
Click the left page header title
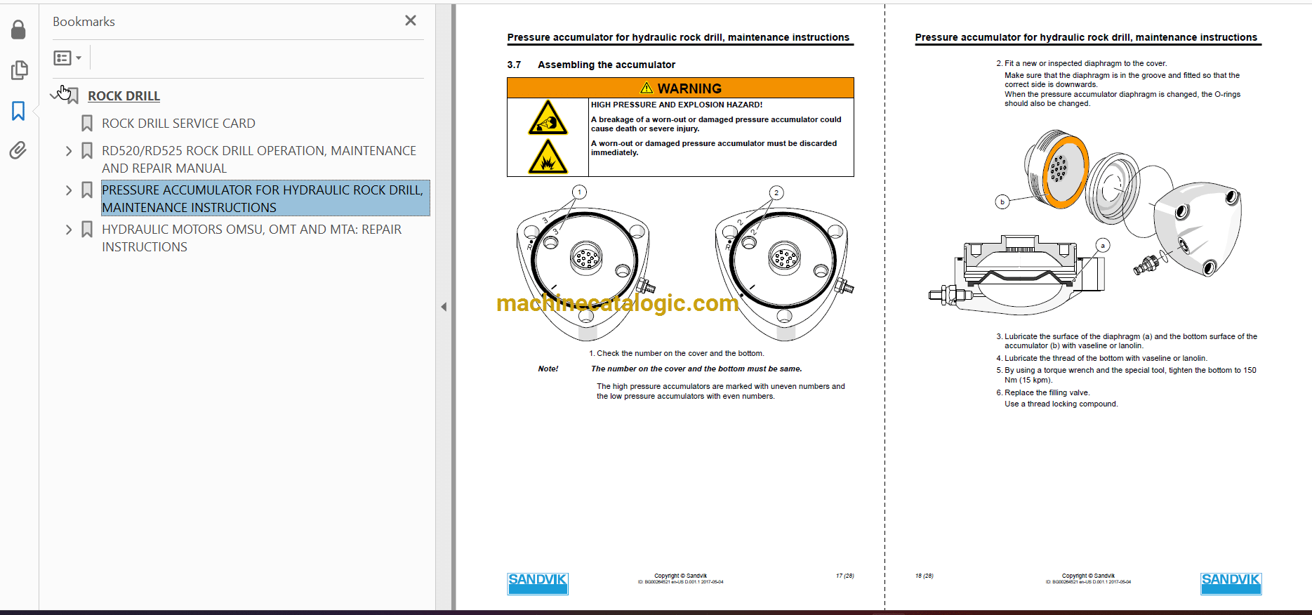coord(678,38)
